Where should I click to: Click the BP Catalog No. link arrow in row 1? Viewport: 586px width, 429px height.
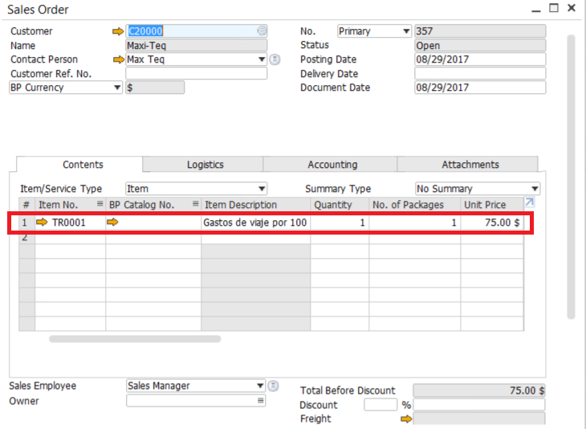click(x=112, y=223)
